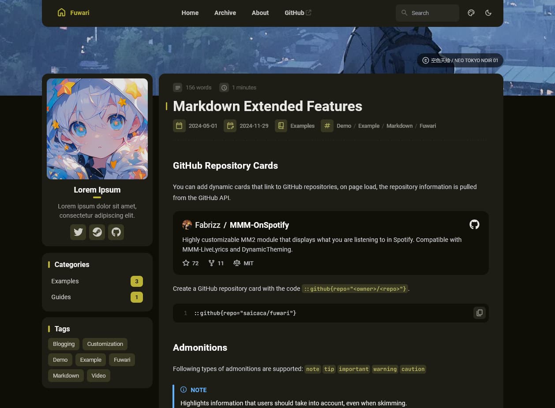555x408 pixels.
Task: Select the Markdown tag in sidebar
Action: point(66,376)
